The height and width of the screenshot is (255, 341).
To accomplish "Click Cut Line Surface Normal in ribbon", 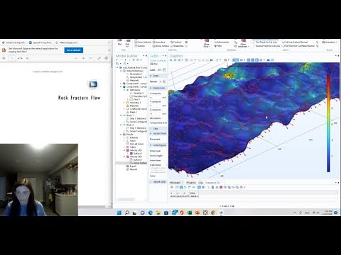I will pyautogui.click(x=294, y=42).
